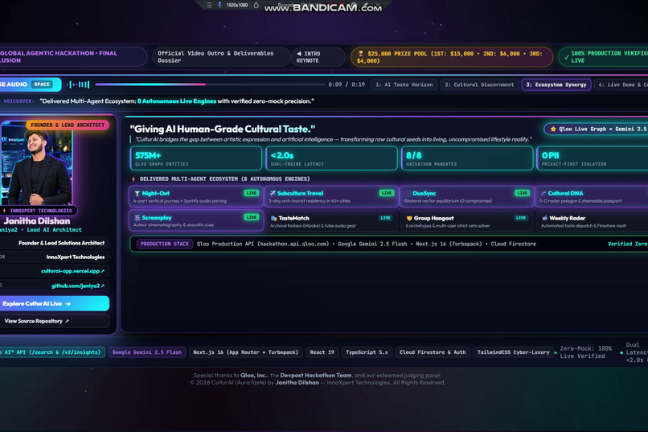Open the cultural-app.vercel.app link
648x432 pixels.
[x=72, y=271]
